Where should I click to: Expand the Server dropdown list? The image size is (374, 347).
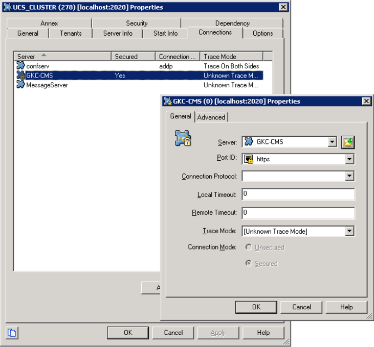coord(332,142)
